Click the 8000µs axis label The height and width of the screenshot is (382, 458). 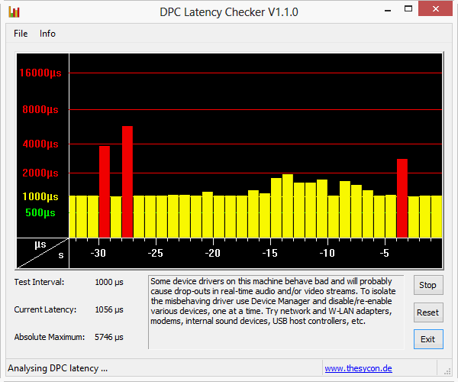point(40,110)
